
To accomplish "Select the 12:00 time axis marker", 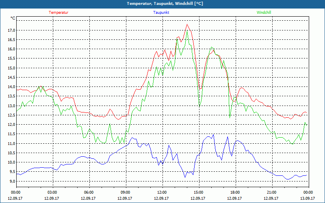I will [x=162, y=192].
